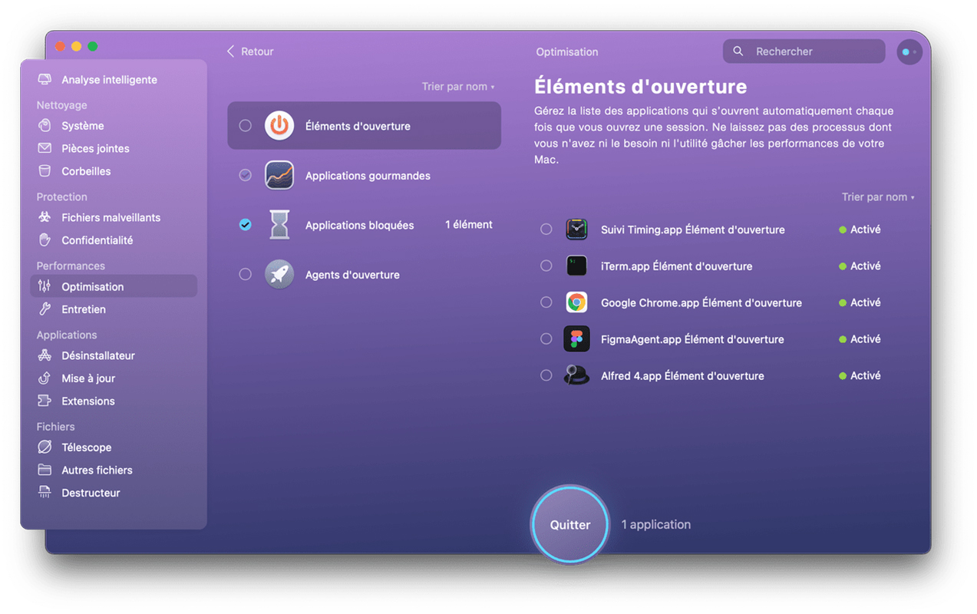The width and height of the screenshot is (977, 614).
Task: Open Trier par nom above app list
Action: [x=878, y=197]
